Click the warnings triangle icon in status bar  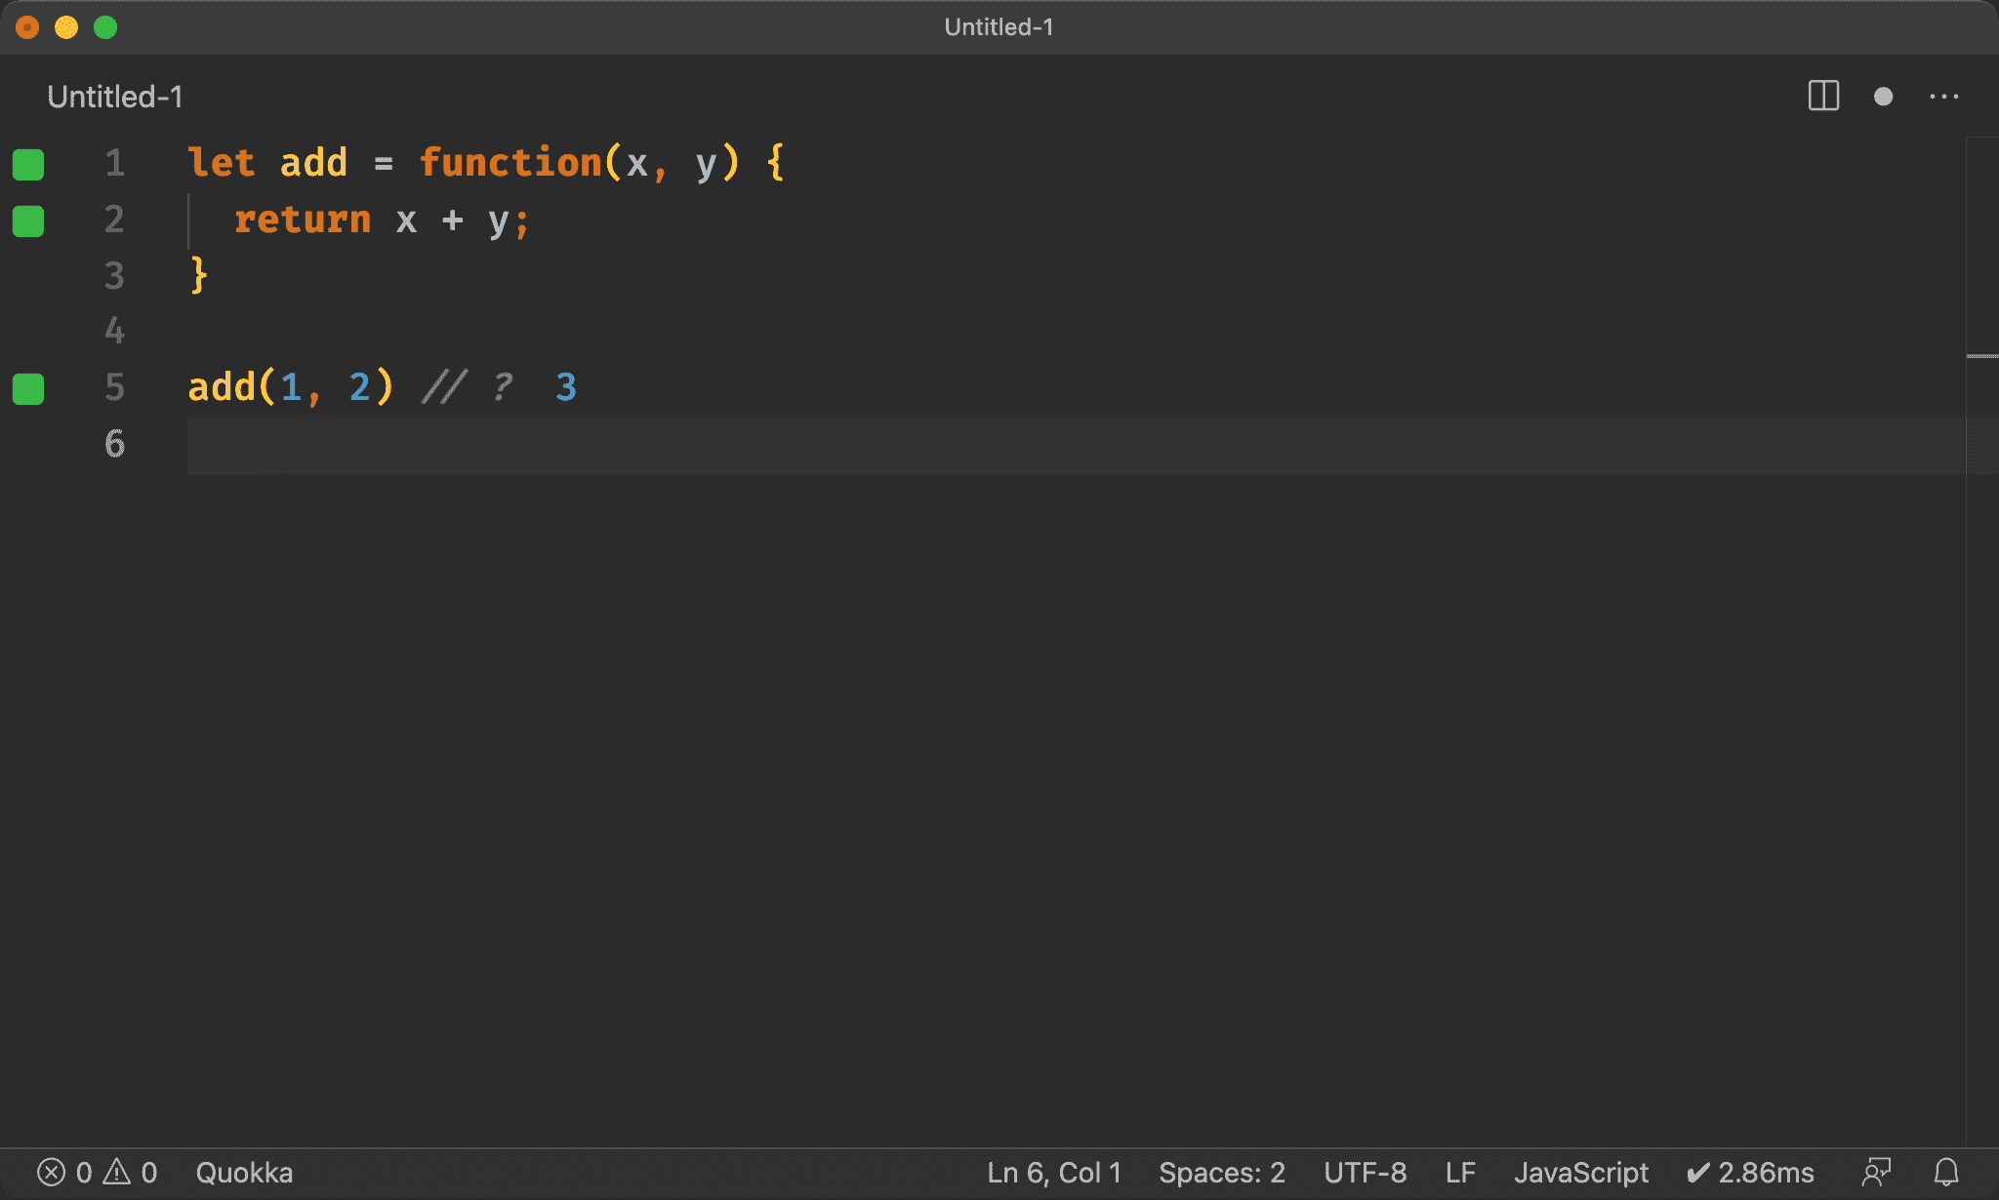(117, 1172)
